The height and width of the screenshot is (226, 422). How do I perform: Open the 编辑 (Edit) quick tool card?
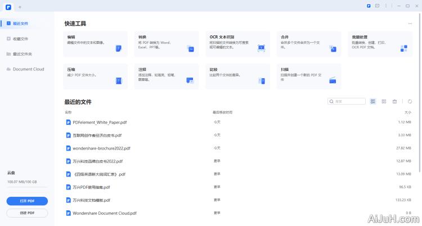click(x=95, y=44)
